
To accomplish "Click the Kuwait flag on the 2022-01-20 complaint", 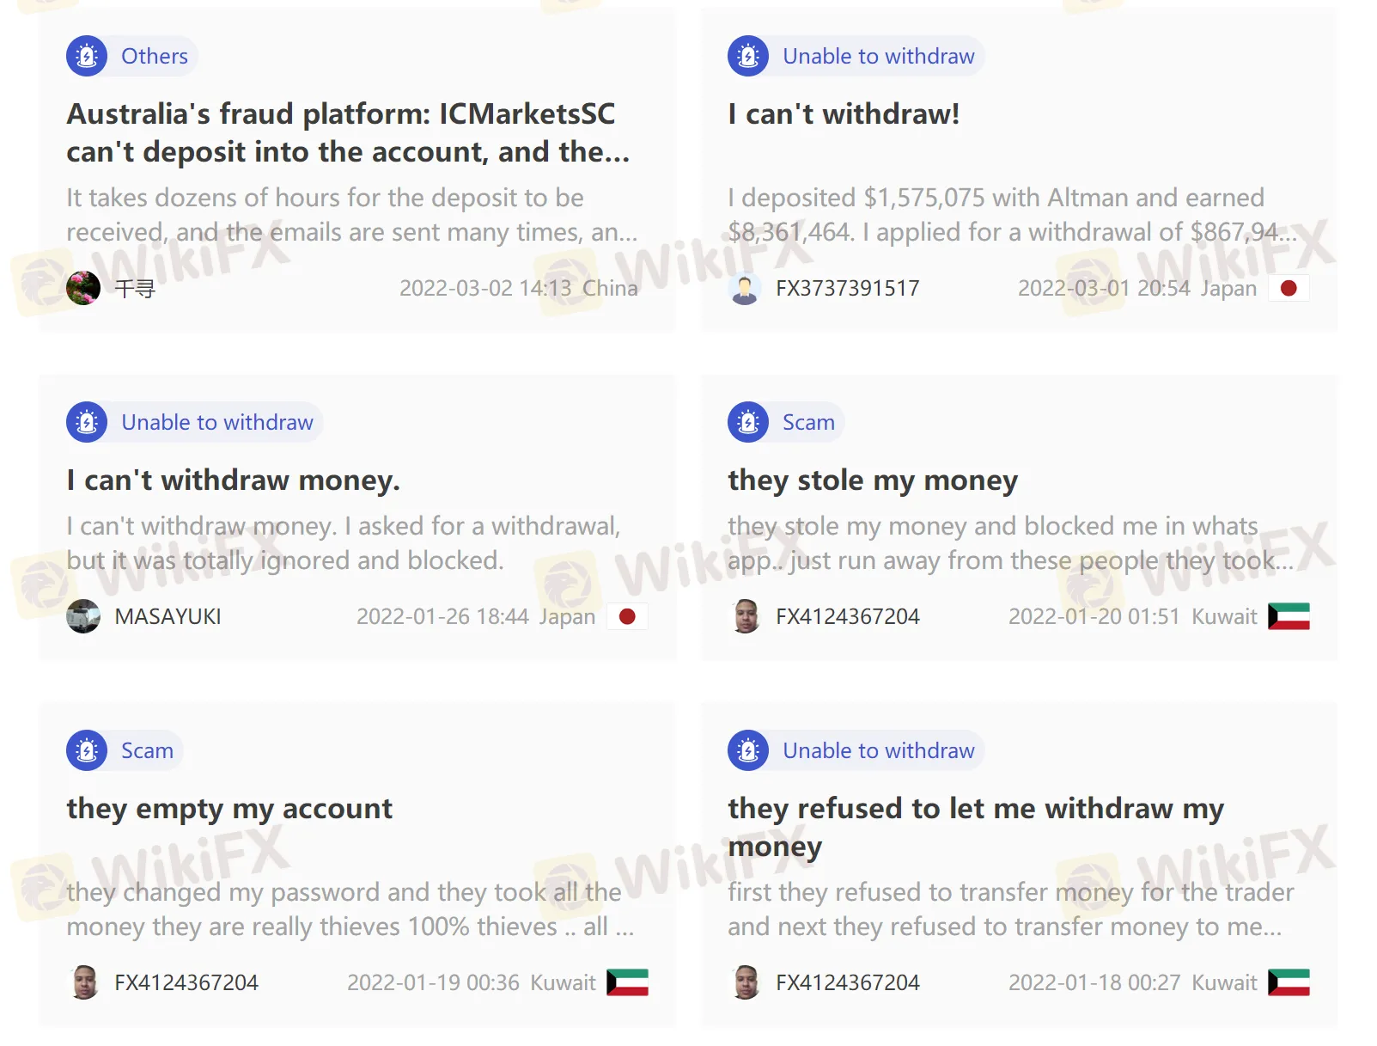I will click(1289, 616).
